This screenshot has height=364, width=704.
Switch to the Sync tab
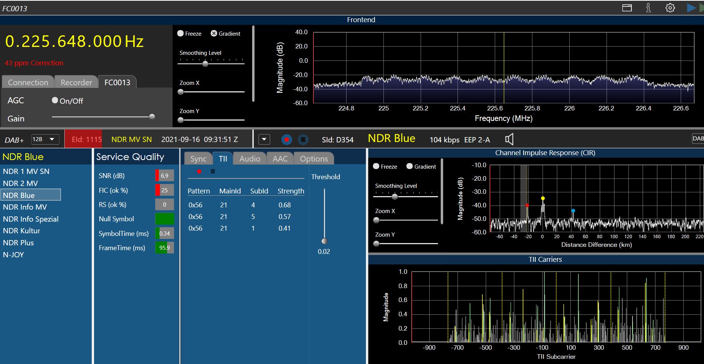pyautogui.click(x=198, y=159)
